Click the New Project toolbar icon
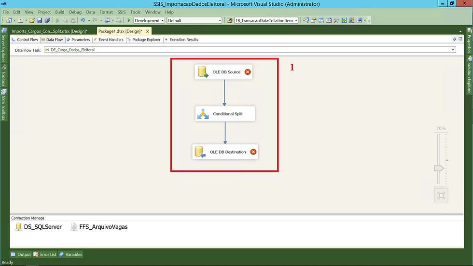 coord(9,20)
